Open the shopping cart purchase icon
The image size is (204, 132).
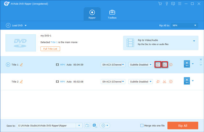[160, 3]
